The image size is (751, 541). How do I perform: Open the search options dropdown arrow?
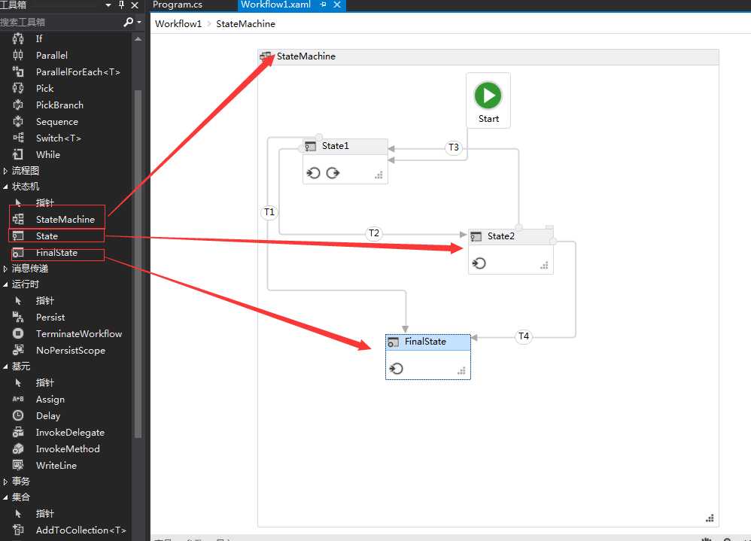click(139, 22)
